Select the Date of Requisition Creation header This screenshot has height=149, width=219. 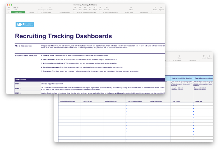coord(182,78)
